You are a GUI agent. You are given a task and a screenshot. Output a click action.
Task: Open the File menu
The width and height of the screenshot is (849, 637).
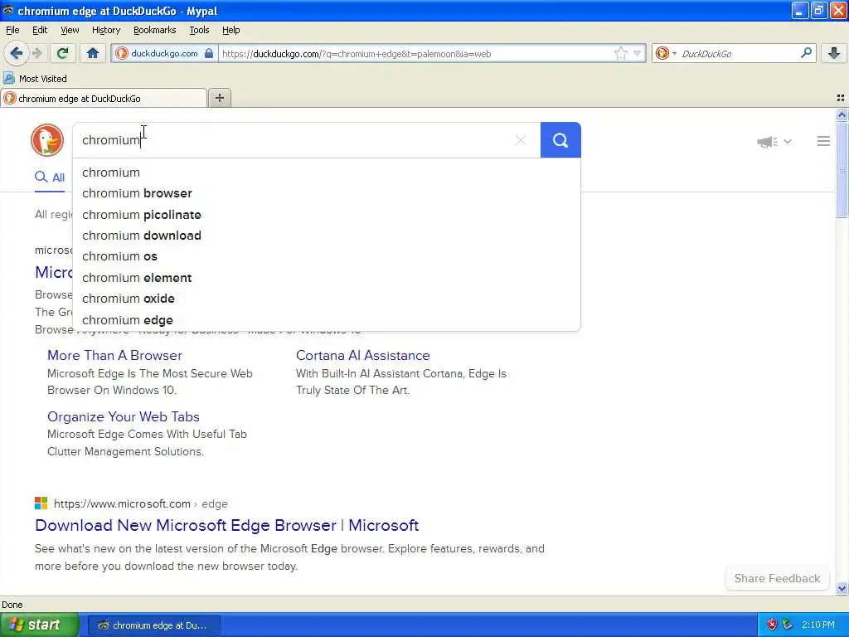pyautogui.click(x=12, y=30)
